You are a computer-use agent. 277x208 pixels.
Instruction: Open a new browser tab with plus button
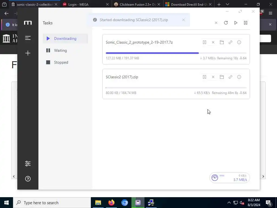point(219,4)
